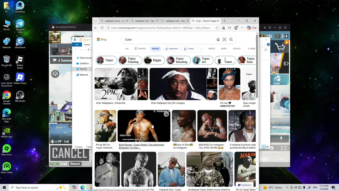Open Roblox Studio desktop shortcut
This screenshot has height=191, width=339.
[20, 62]
